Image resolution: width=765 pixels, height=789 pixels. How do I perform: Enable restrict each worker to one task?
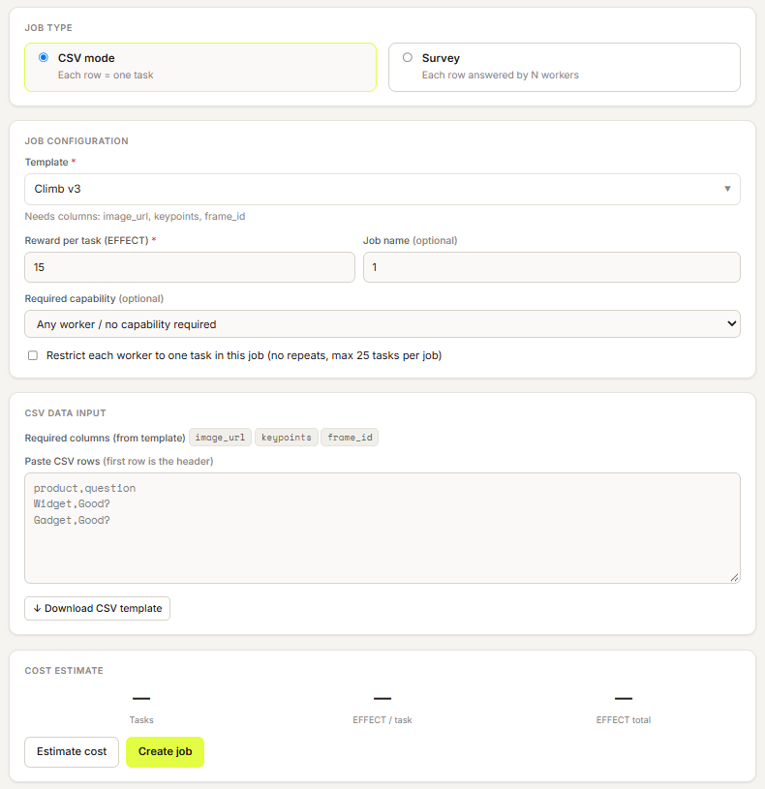click(33, 355)
